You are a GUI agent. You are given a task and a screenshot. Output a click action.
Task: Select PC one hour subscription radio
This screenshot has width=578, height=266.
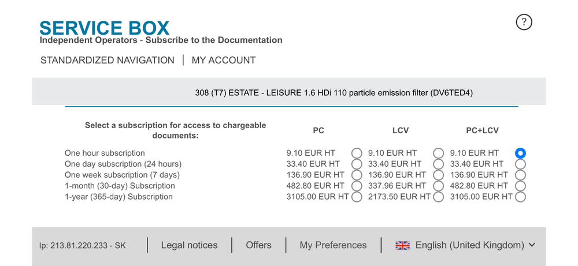click(357, 153)
